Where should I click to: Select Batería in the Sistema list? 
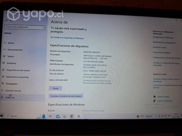tap(11, 43)
